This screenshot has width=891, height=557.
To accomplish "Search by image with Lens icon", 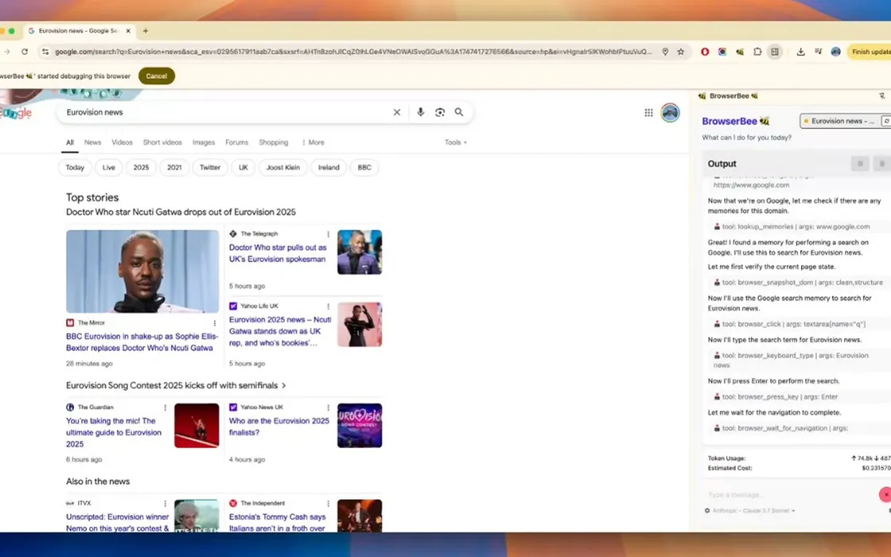I will [440, 112].
